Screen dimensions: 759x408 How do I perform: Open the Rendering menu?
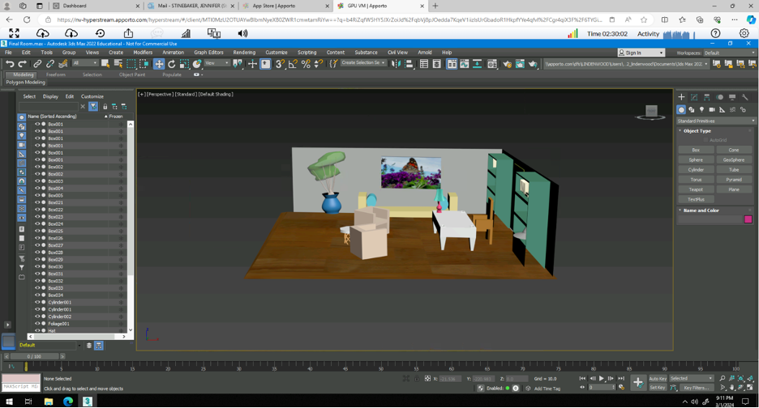point(244,53)
